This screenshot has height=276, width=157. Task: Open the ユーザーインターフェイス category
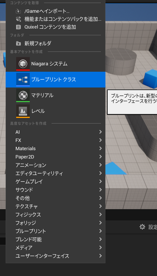pos(55,256)
